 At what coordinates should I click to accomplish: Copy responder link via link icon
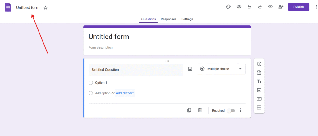(270, 7)
